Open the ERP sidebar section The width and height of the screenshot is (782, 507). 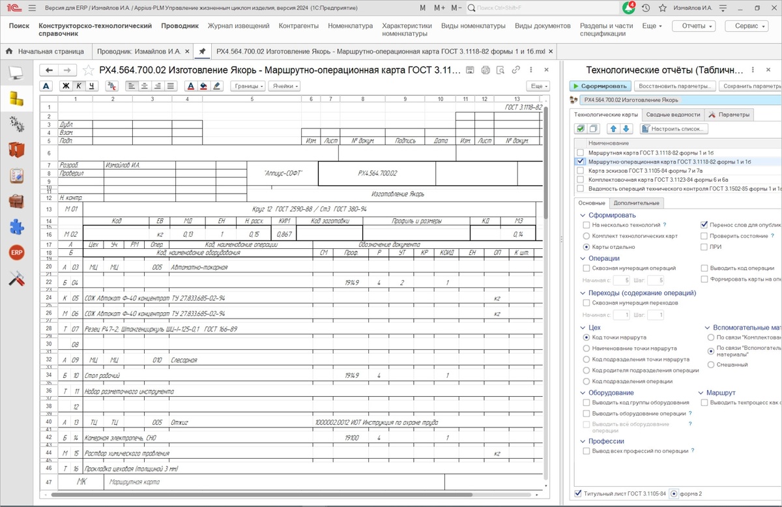coord(16,253)
